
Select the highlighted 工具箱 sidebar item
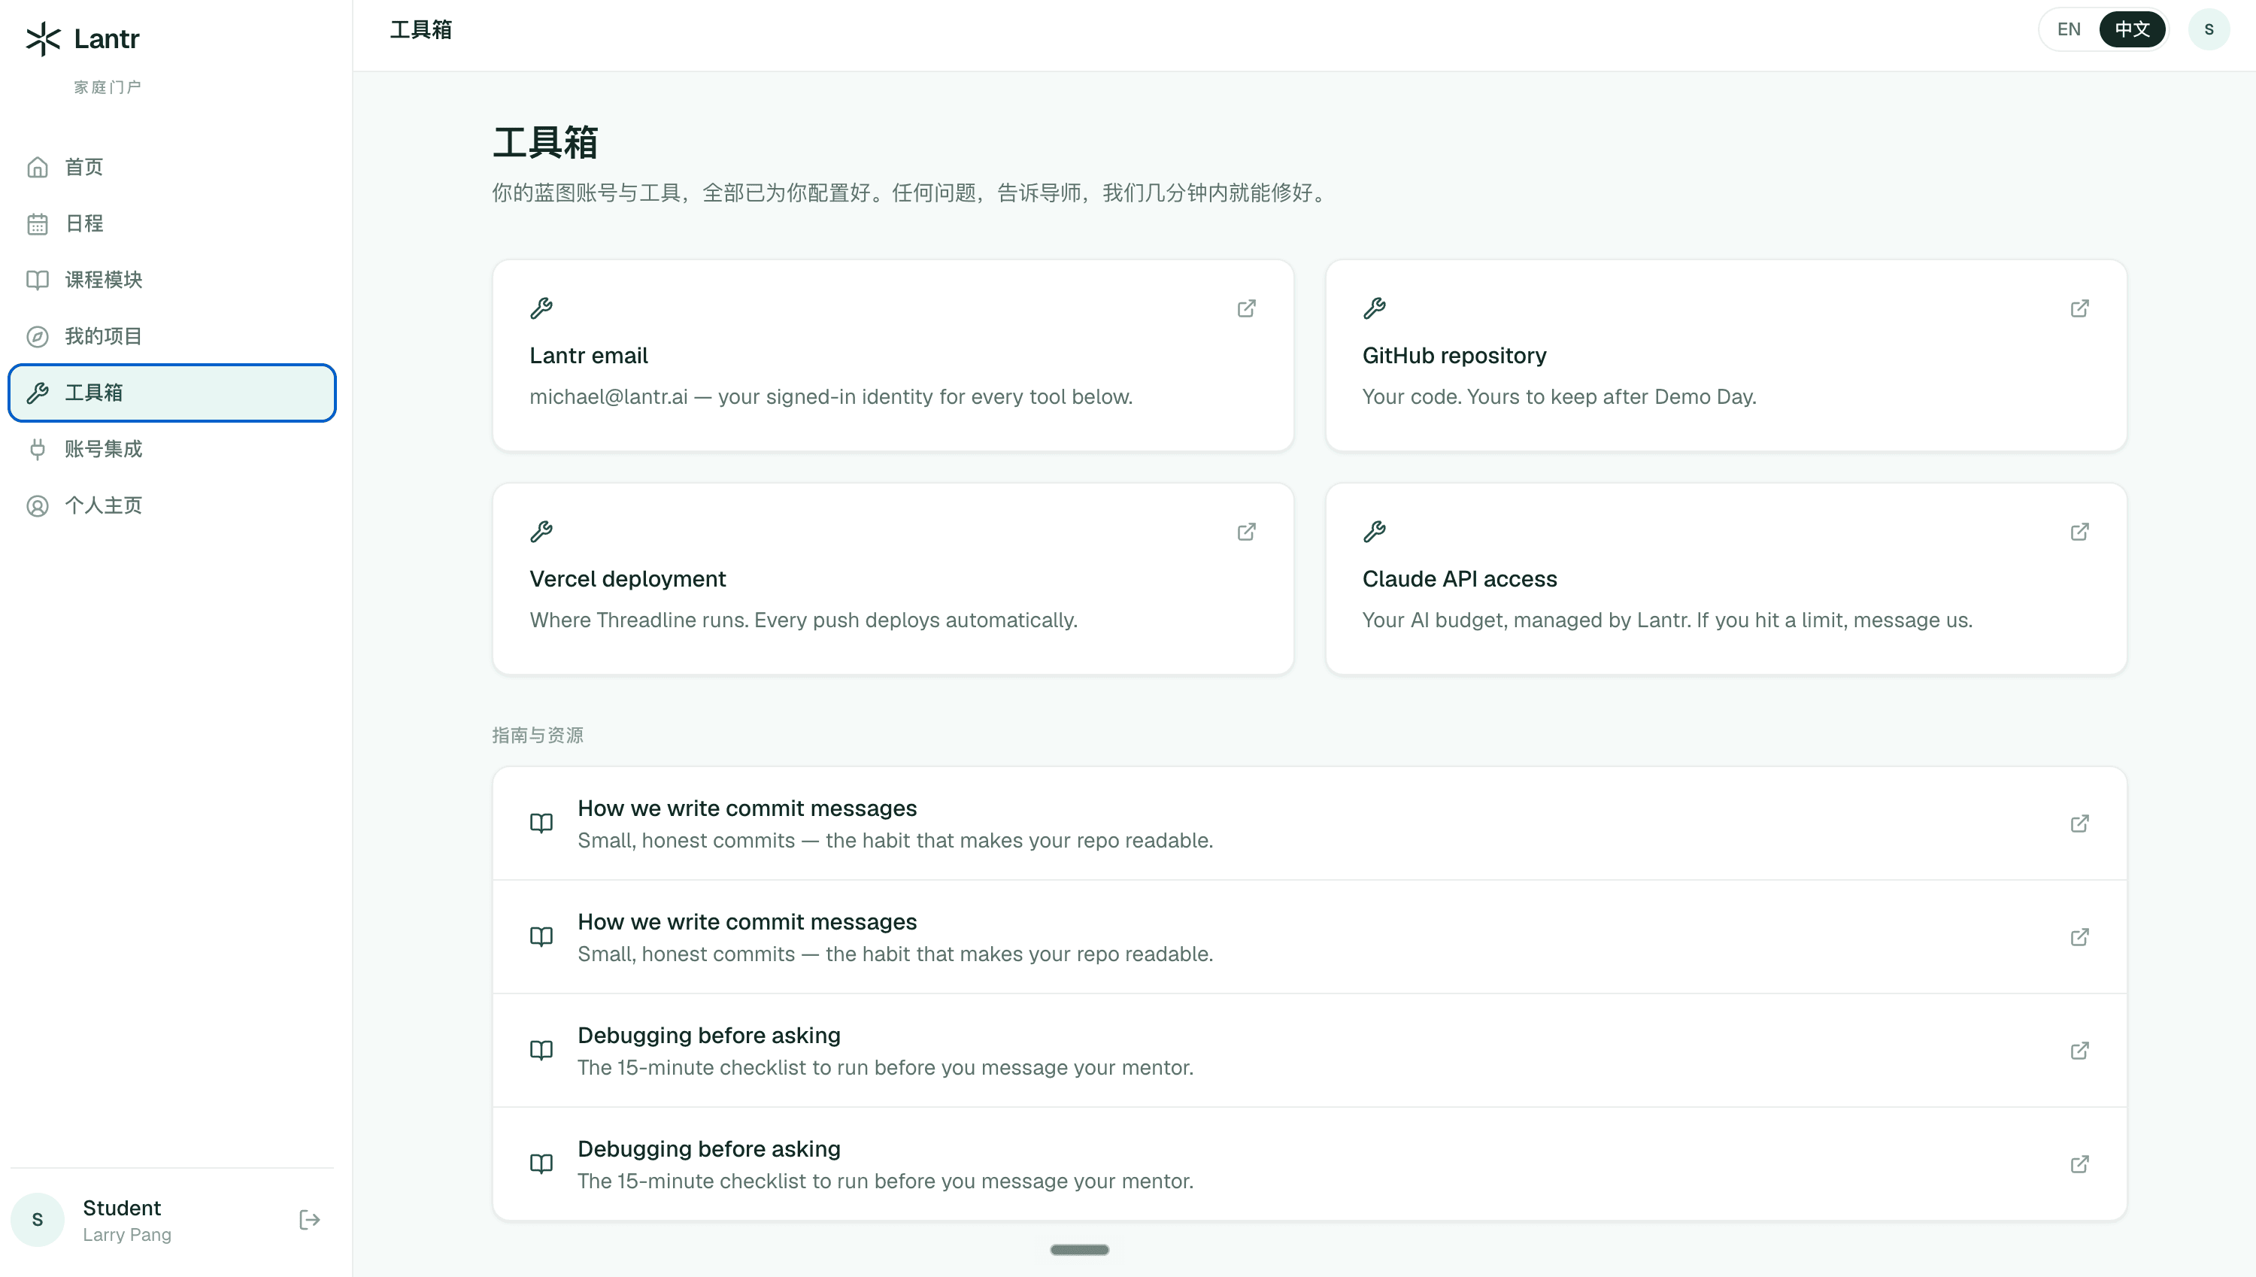(x=172, y=393)
